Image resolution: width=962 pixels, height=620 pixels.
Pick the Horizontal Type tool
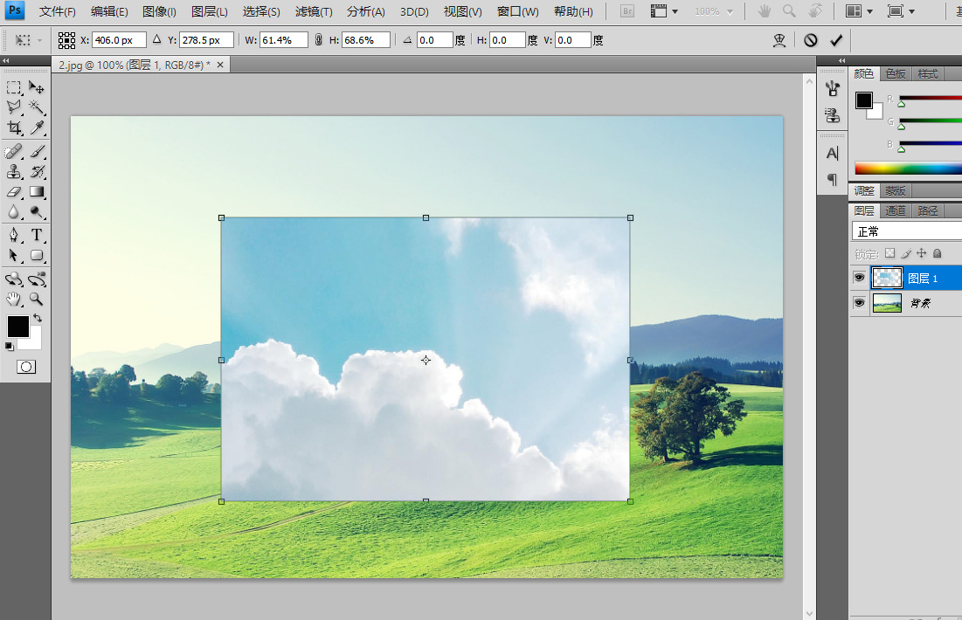(38, 235)
